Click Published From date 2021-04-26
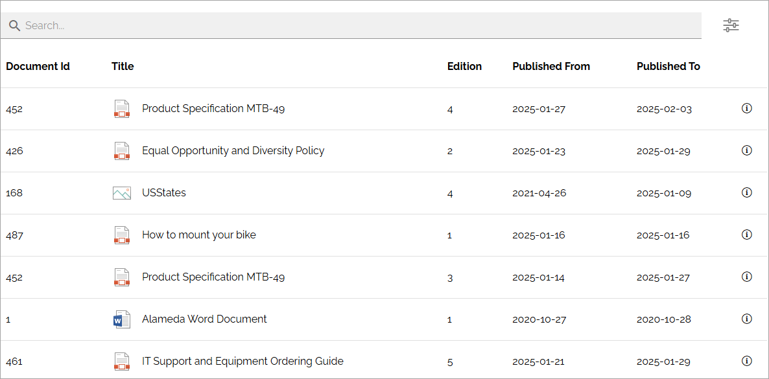The width and height of the screenshot is (769, 379). click(539, 193)
